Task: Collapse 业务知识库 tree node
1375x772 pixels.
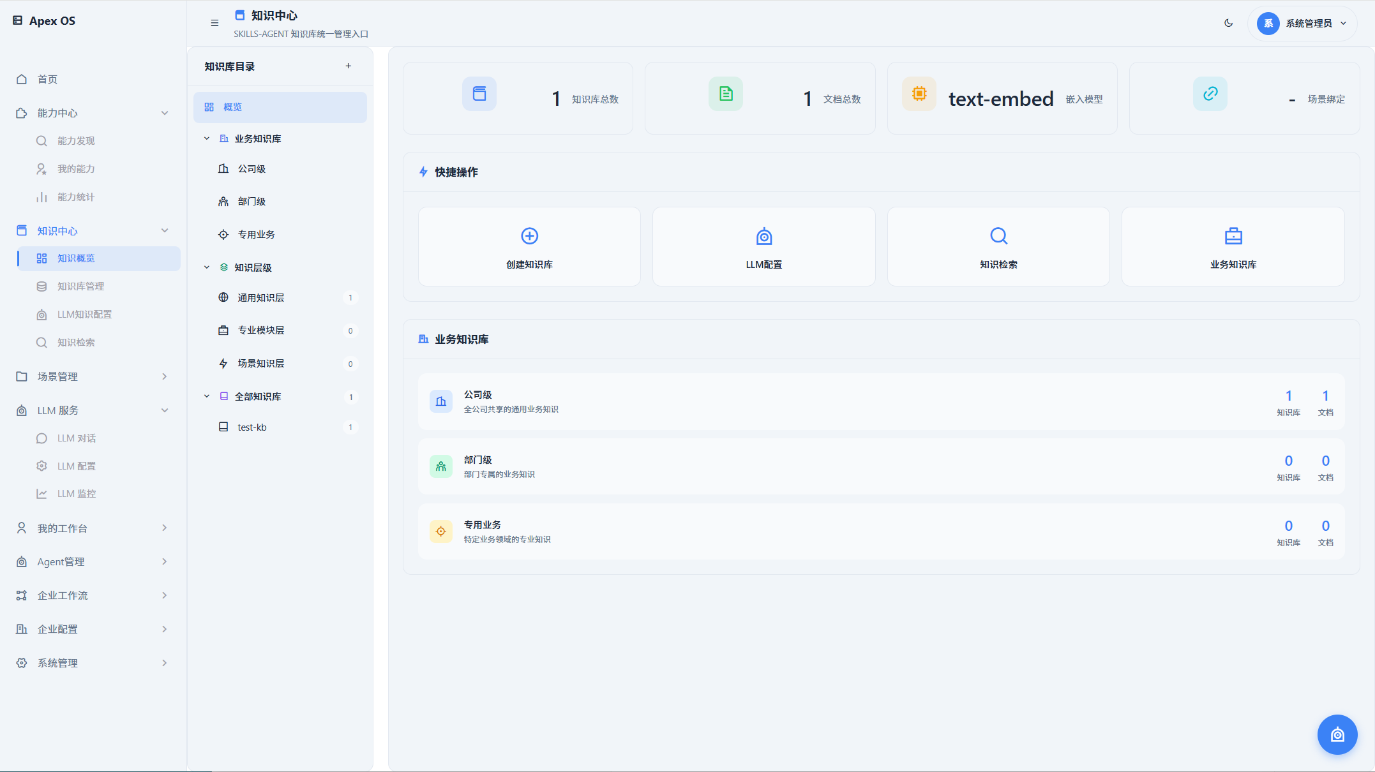Action: [x=207, y=138]
